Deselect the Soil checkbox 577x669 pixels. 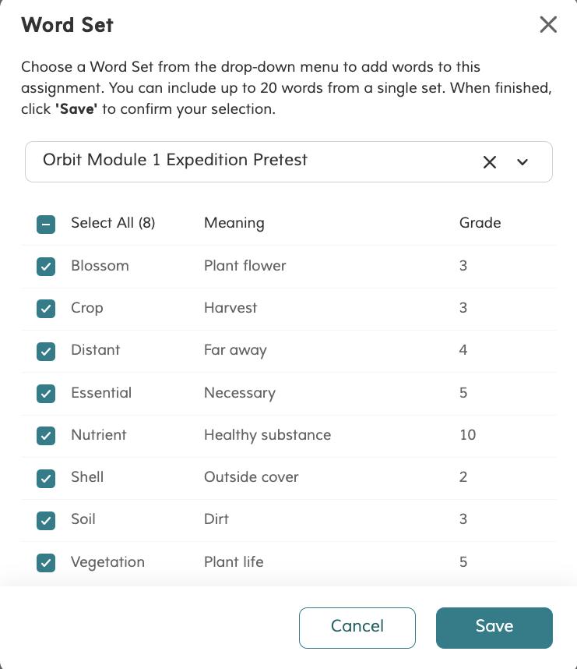coord(46,520)
